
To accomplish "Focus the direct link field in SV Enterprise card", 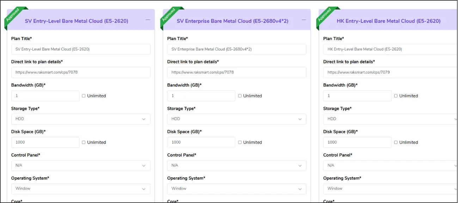I will tap(237, 72).
